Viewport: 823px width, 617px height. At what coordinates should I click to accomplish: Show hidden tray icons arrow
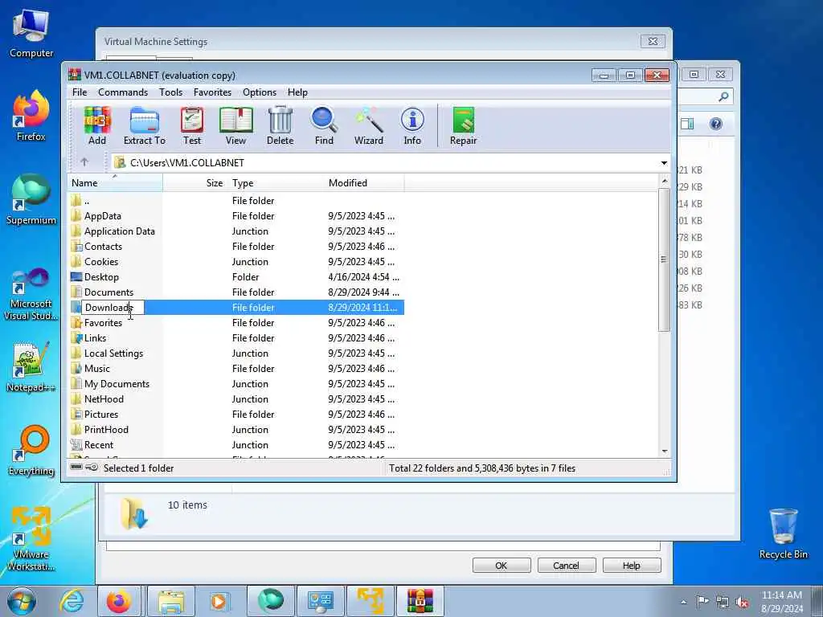click(x=683, y=603)
